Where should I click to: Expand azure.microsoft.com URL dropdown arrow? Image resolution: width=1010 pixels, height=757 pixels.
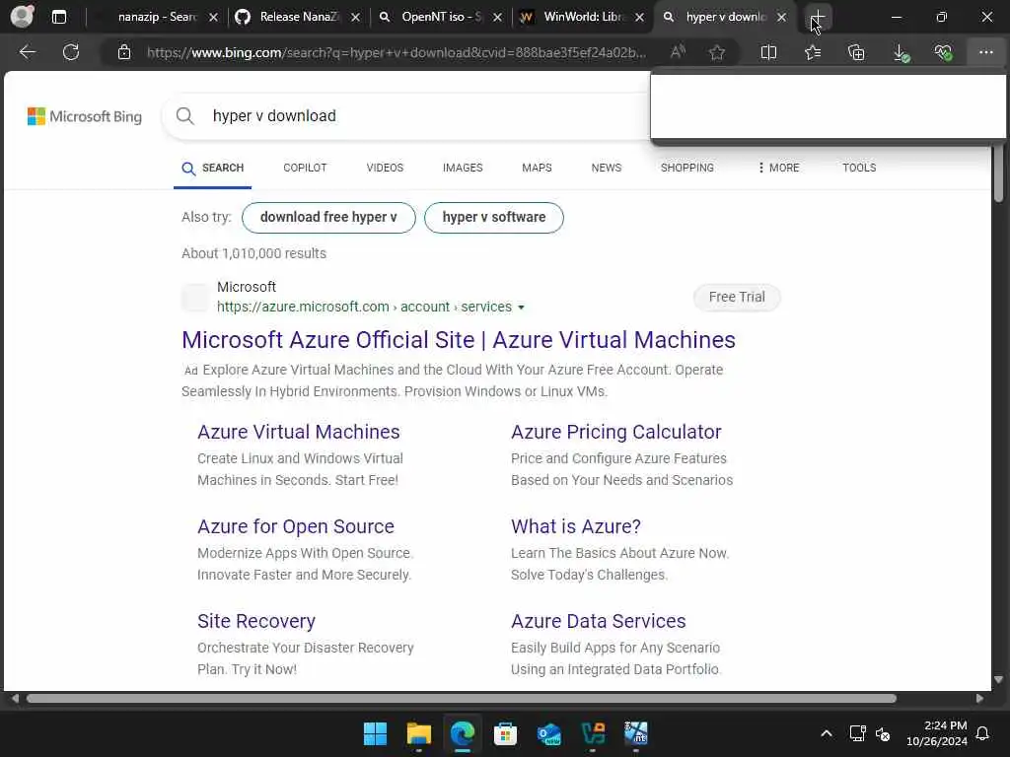click(521, 308)
